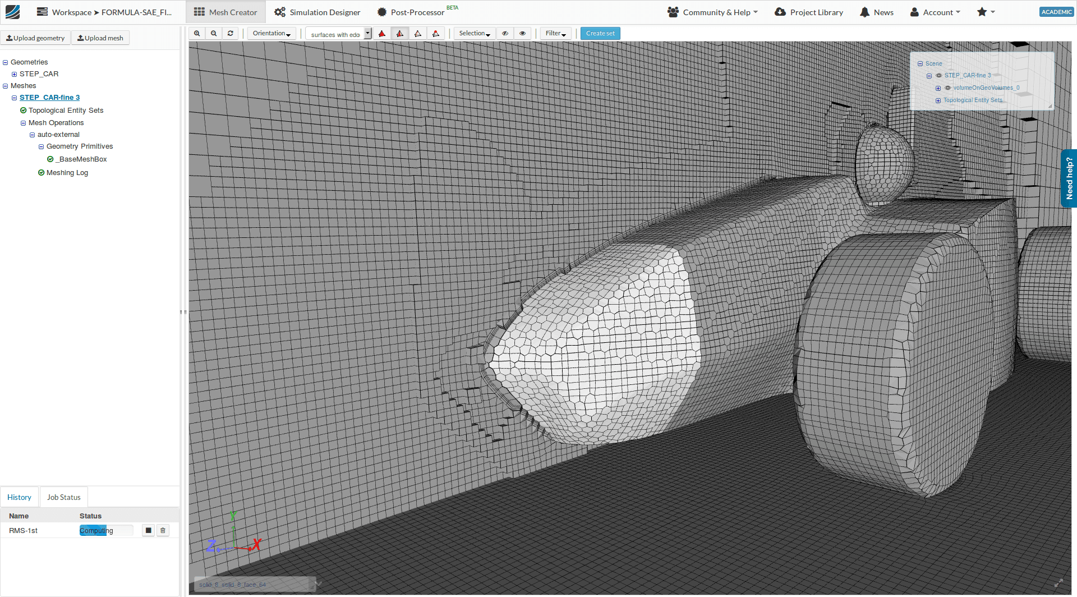Select wireframe render mode icon
This screenshot has width=1077, height=597.
(418, 34)
